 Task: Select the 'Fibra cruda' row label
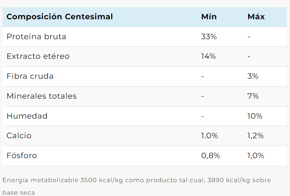tap(30, 76)
